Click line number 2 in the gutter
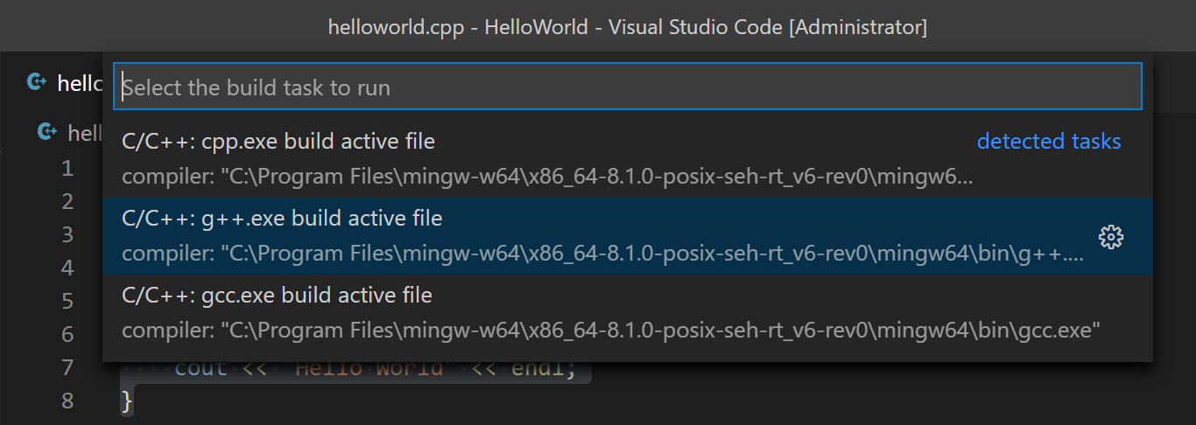This screenshot has width=1196, height=425. 67,201
